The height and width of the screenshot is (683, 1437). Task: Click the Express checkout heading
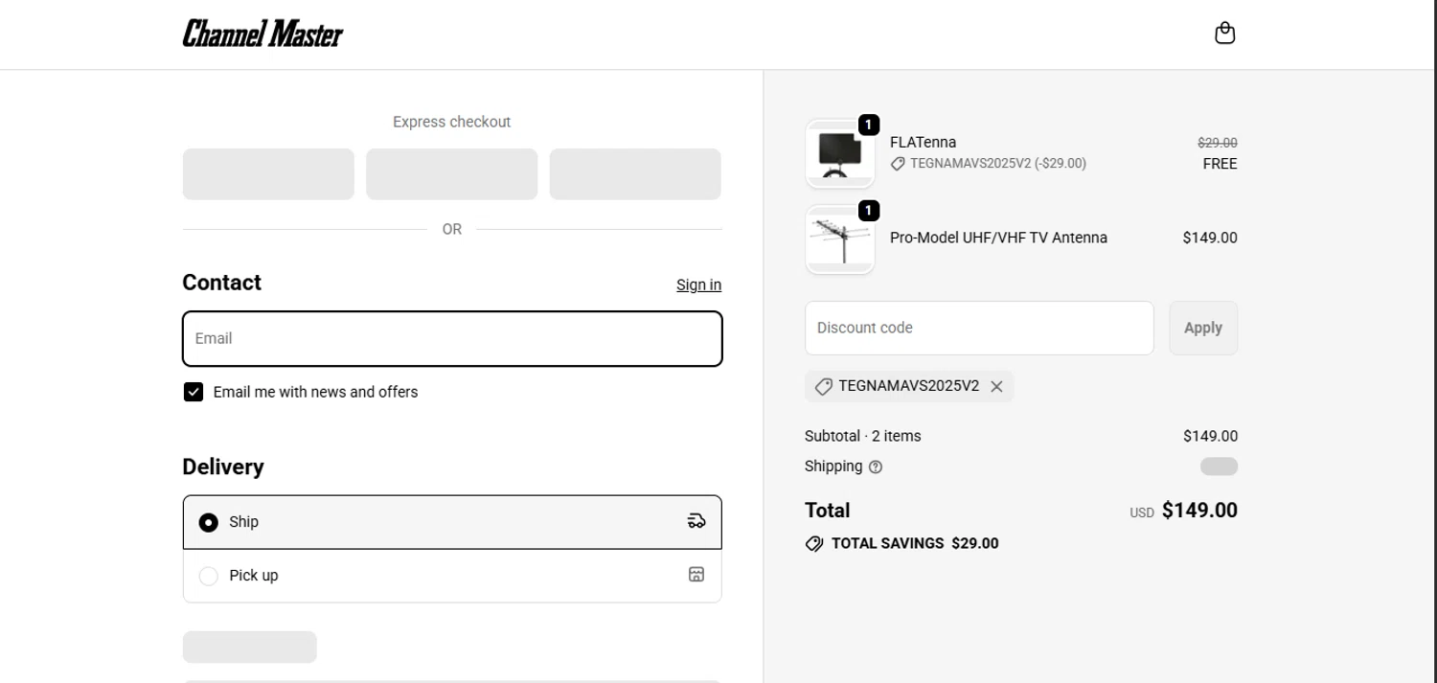[x=451, y=122]
